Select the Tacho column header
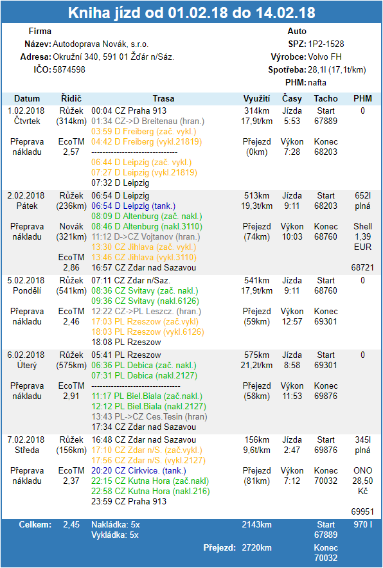 (326, 98)
